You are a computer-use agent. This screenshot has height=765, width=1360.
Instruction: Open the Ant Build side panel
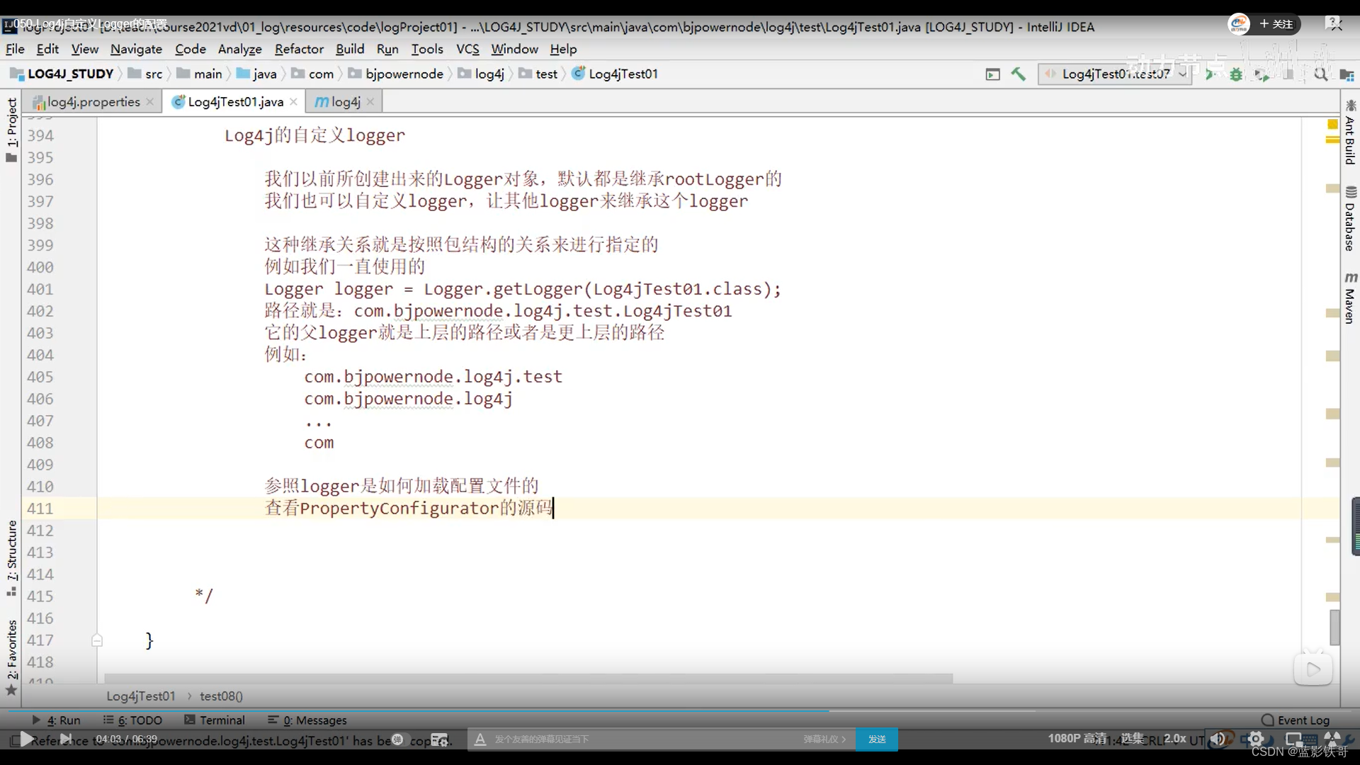pyautogui.click(x=1350, y=132)
